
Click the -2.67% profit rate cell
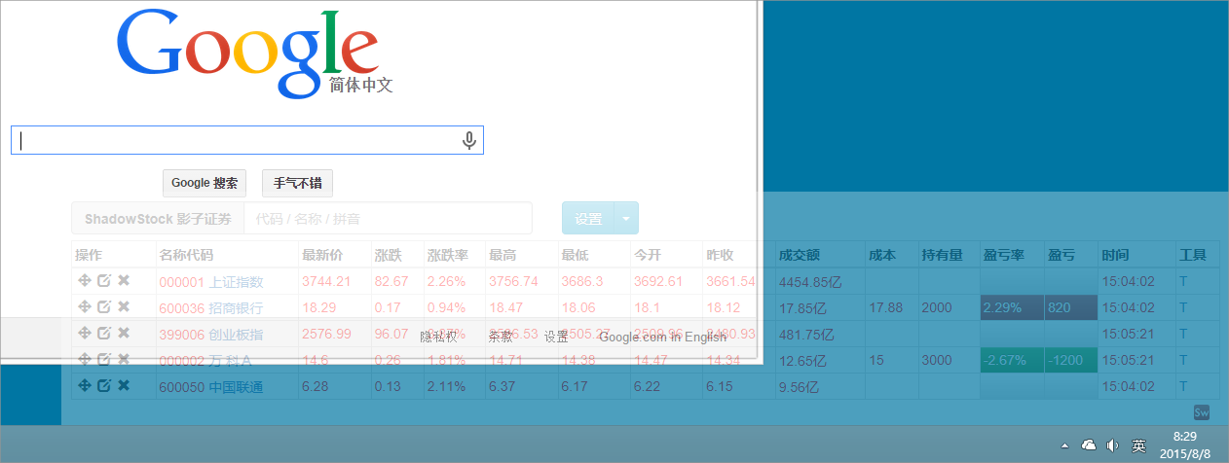(x=1012, y=360)
